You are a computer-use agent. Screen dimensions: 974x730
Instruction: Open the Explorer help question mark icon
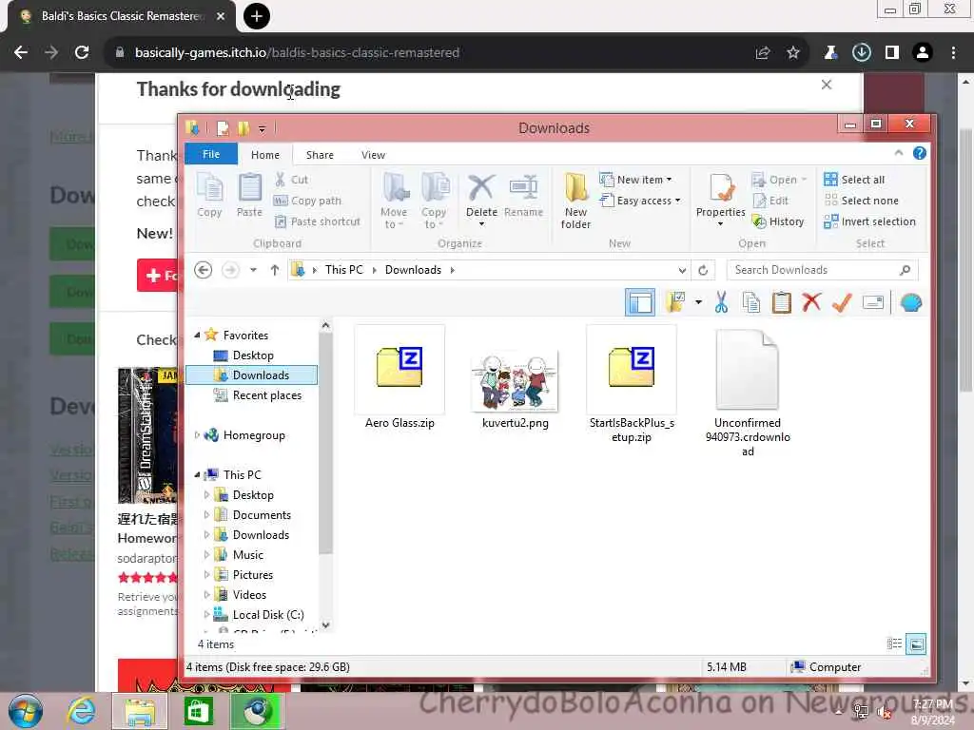pyautogui.click(x=920, y=153)
